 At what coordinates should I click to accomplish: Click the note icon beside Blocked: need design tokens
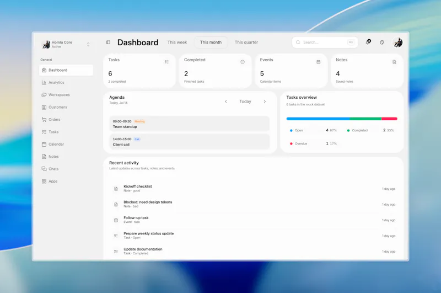coord(116,204)
